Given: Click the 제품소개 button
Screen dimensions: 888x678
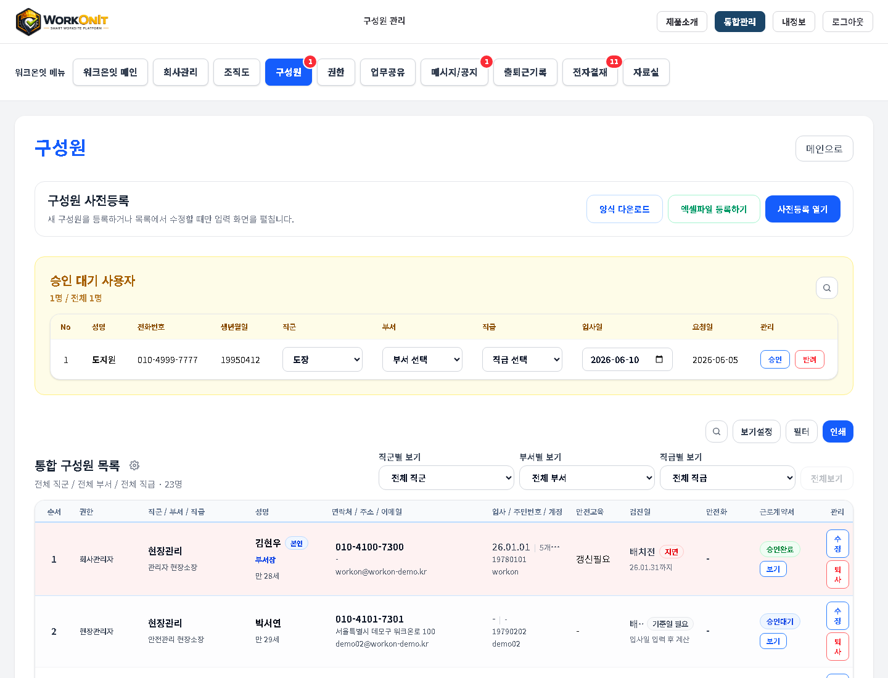Looking at the screenshot, I should 682,22.
